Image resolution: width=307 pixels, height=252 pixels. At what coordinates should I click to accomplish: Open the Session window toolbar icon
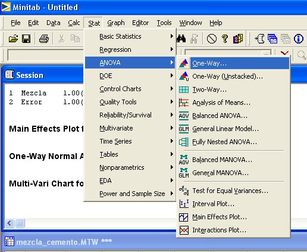(259, 39)
